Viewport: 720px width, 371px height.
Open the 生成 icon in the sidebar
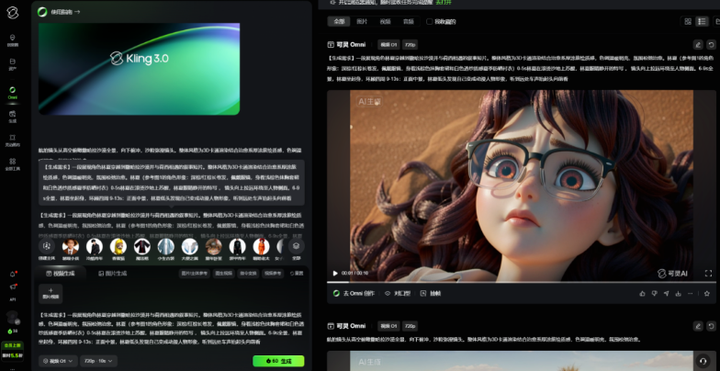pyautogui.click(x=13, y=116)
